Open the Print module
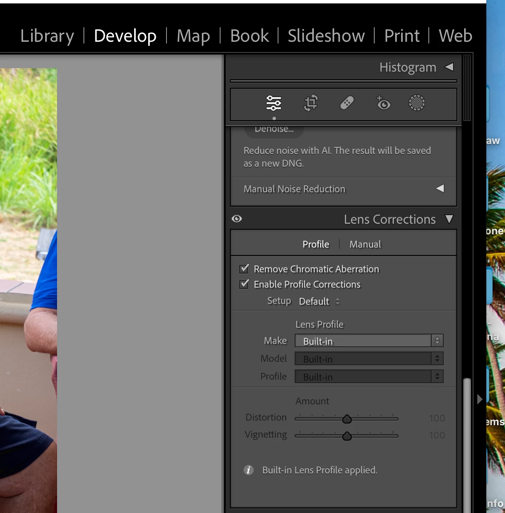The height and width of the screenshot is (513, 505). (402, 36)
